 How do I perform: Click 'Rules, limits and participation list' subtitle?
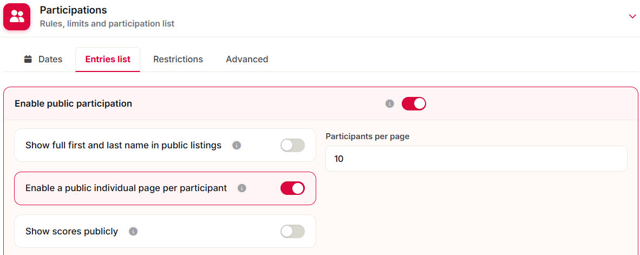tap(107, 24)
